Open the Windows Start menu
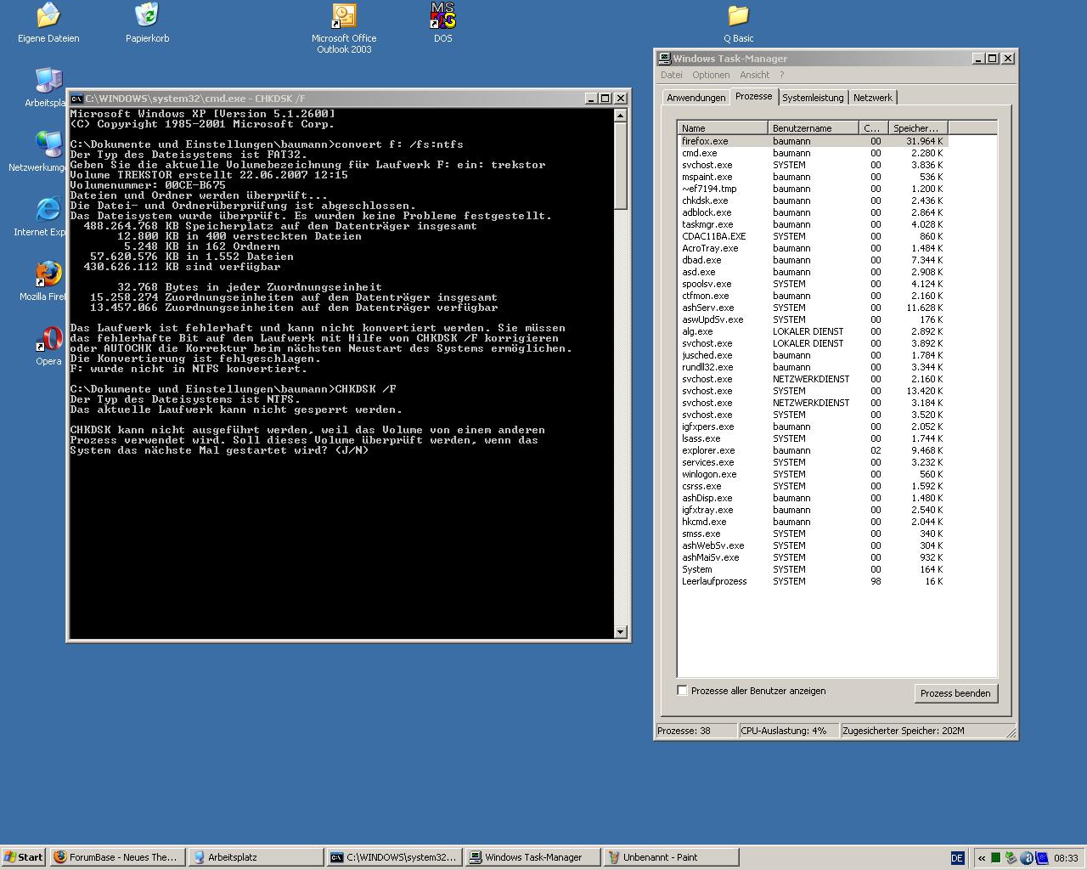The width and height of the screenshot is (1087, 870). point(24,857)
